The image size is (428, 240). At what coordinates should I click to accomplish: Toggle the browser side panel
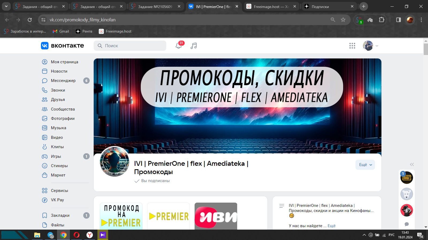tap(399, 20)
